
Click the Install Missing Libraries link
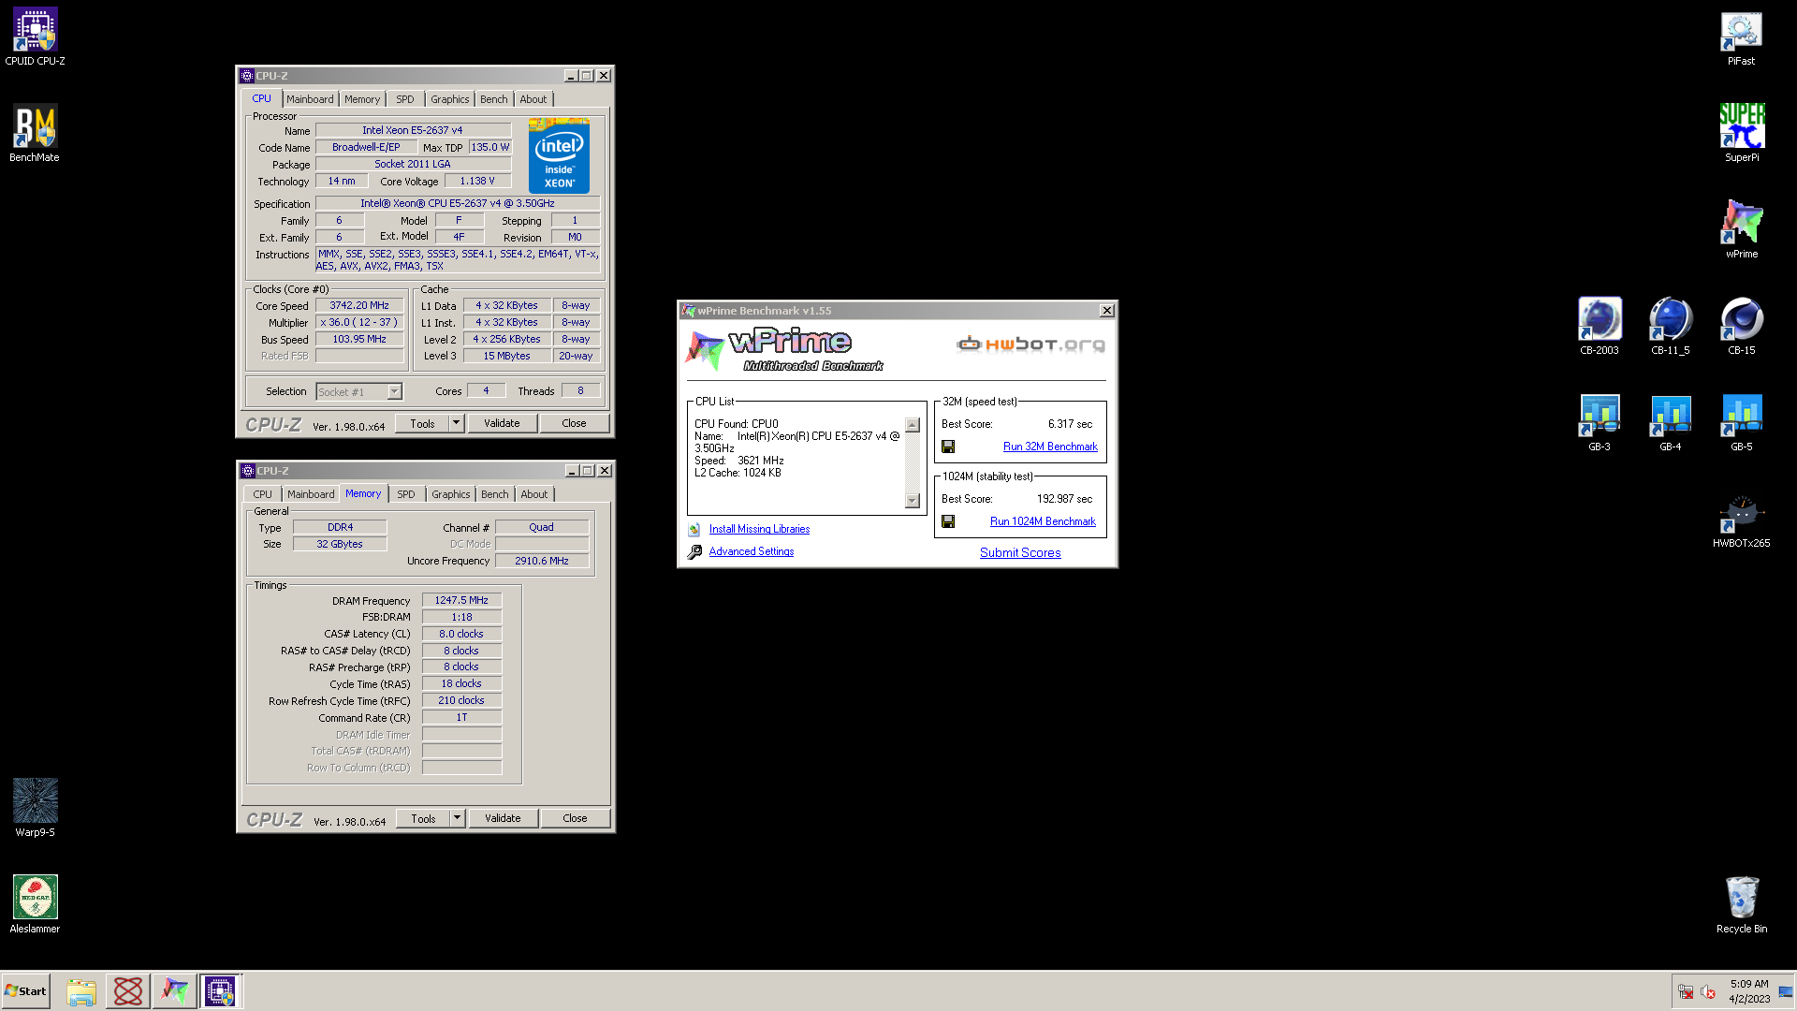(759, 530)
